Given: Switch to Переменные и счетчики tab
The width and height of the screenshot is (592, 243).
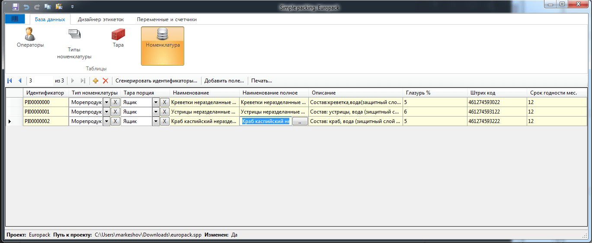Looking at the screenshot, I should (166, 19).
